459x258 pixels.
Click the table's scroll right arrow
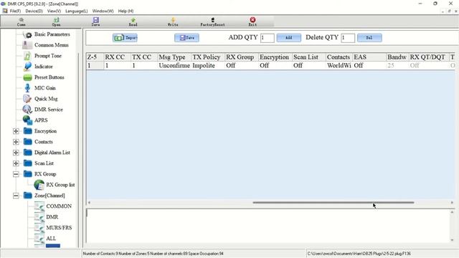(452, 202)
